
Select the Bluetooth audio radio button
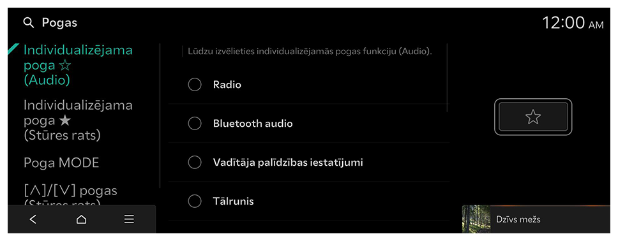point(195,124)
